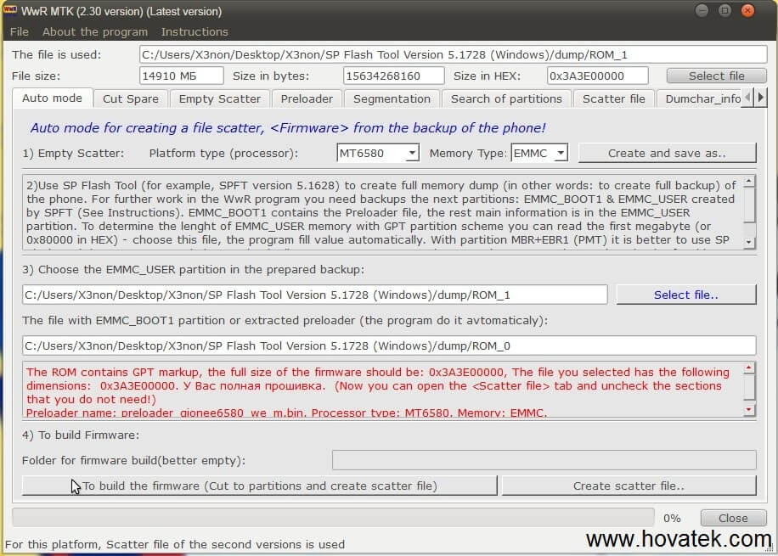This screenshot has width=778, height=556.
Task: Open the Preloader tab
Action: (x=307, y=98)
